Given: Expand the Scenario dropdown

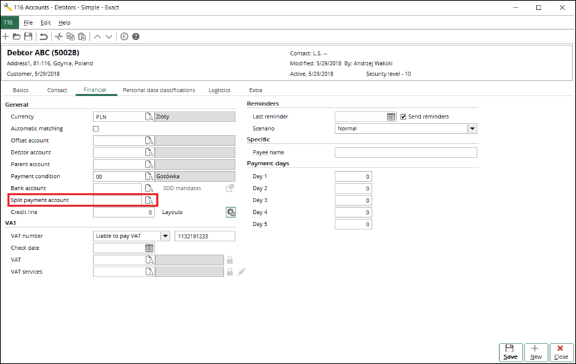Looking at the screenshot, I should click(x=472, y=128).
